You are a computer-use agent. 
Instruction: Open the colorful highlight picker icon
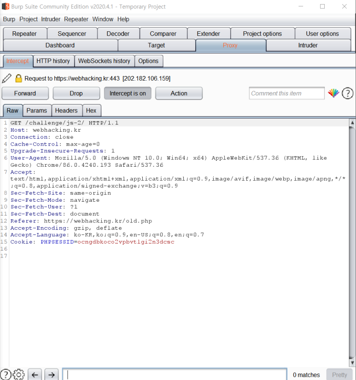point(333,93)
